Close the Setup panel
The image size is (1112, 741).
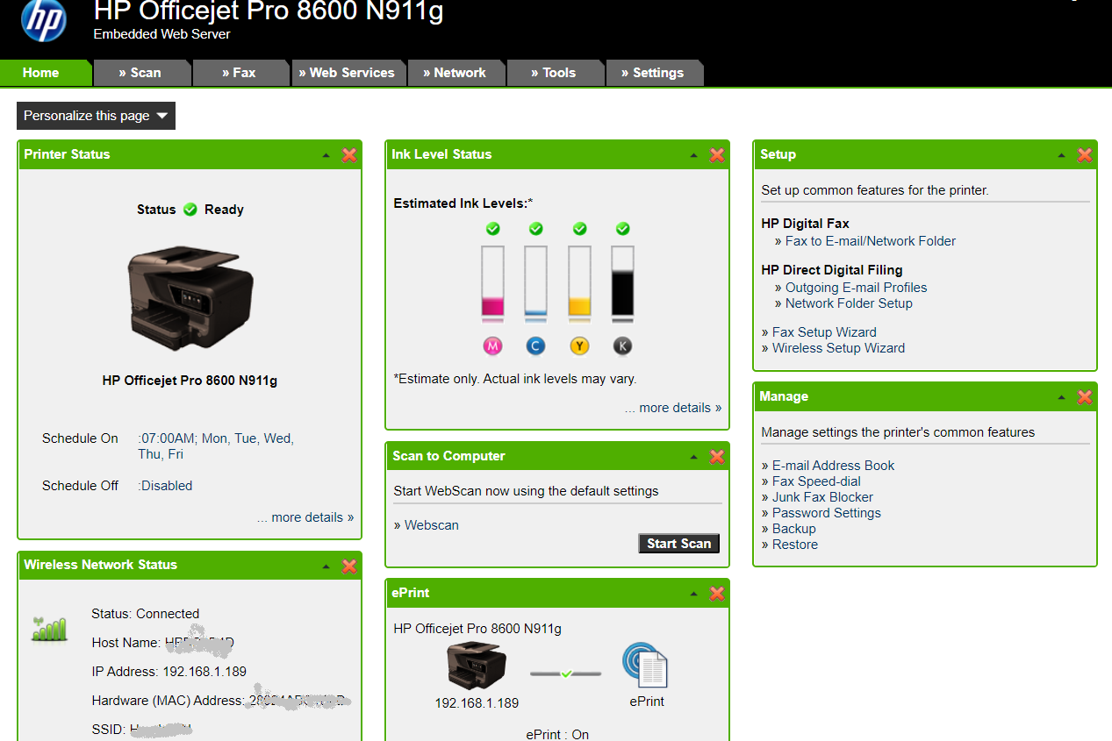tap(1085, 155)
